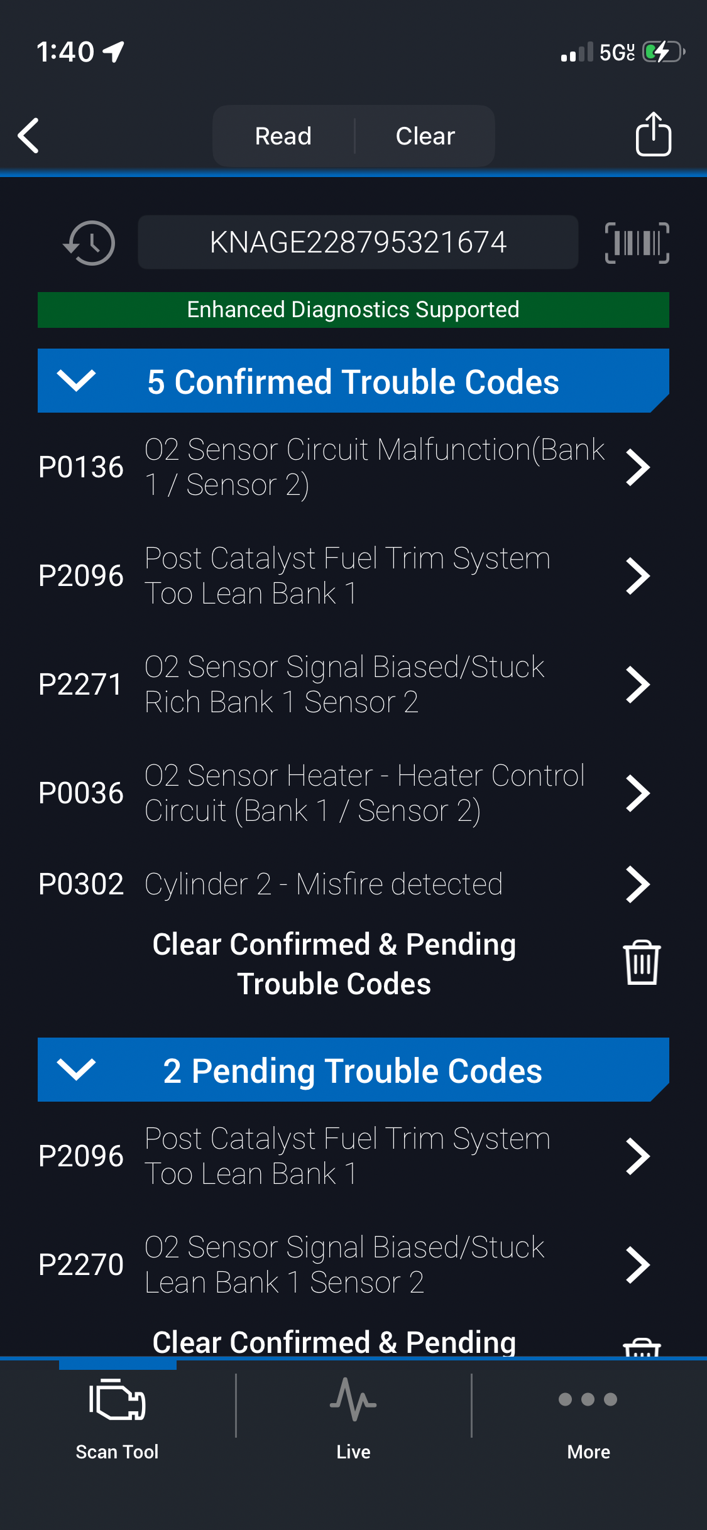Open confirmed P2096 Post Catalyst Fuel Trim
This screenshot has height=1530, width=707.
click(x=637, y=576)
